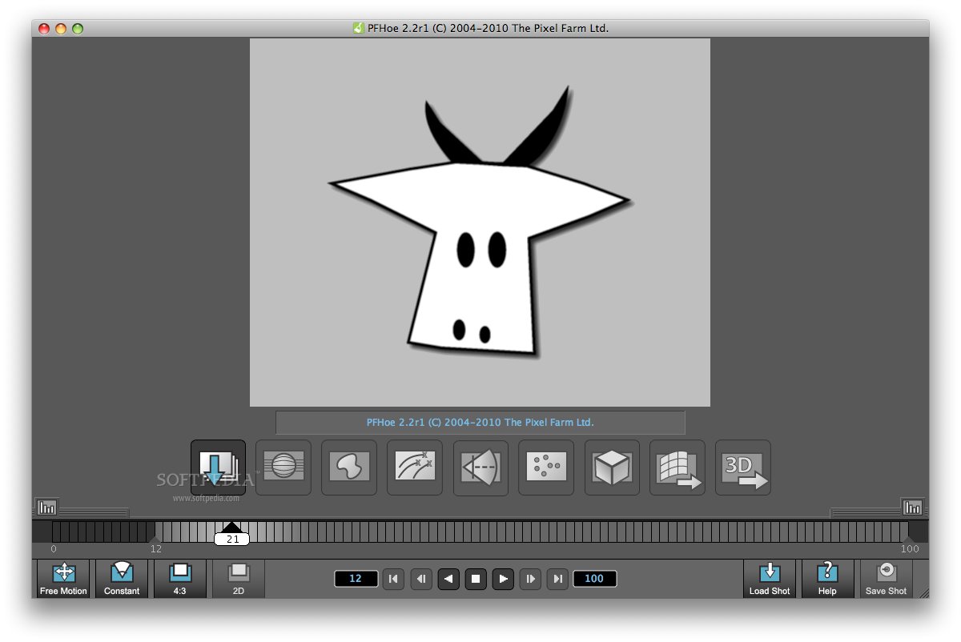Click the right histogram panel icon
Image resolution: width=961 pixels, height=642 pixels.
pos(913,507)
